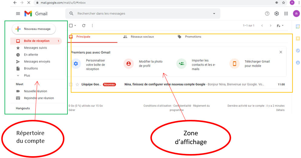Go to older messages arrow
Screen dimensions: 301x158
[x=270, y=25]
